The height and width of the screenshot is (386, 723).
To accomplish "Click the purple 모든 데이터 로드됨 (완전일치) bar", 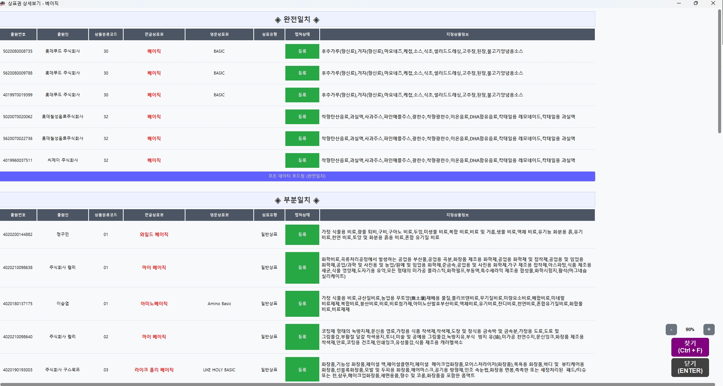I will click(297, 176).
